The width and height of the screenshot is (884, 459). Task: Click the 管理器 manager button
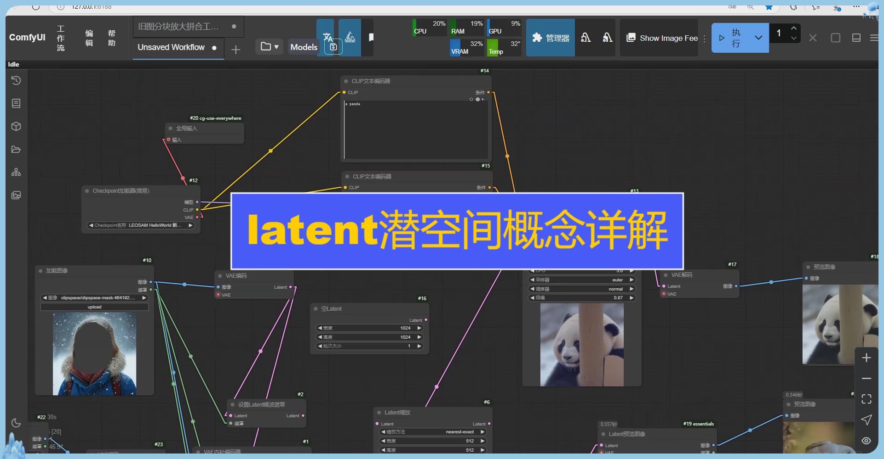coord(550,38)
